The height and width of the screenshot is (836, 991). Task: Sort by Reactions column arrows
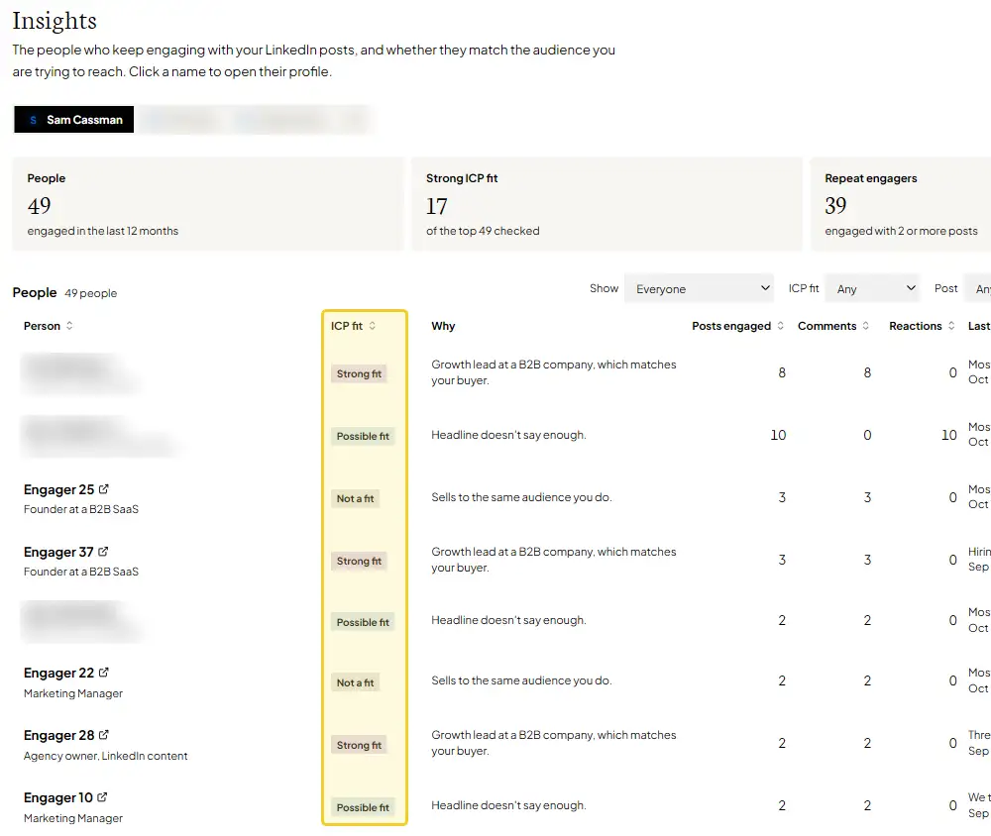tap(951, 326)
